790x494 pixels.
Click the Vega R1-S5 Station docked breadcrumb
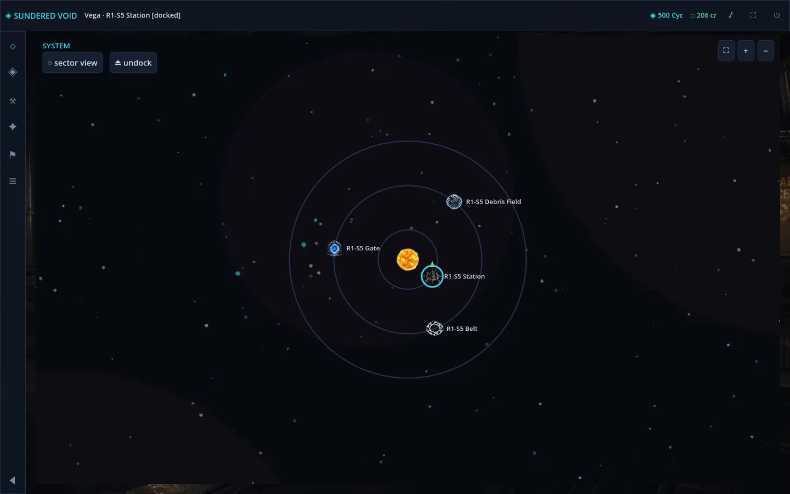pos(132,15)
